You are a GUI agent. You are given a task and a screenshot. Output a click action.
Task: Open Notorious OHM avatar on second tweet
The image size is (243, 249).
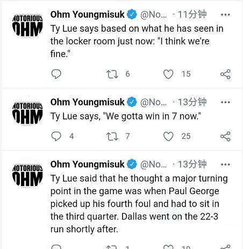pos(27,113)
